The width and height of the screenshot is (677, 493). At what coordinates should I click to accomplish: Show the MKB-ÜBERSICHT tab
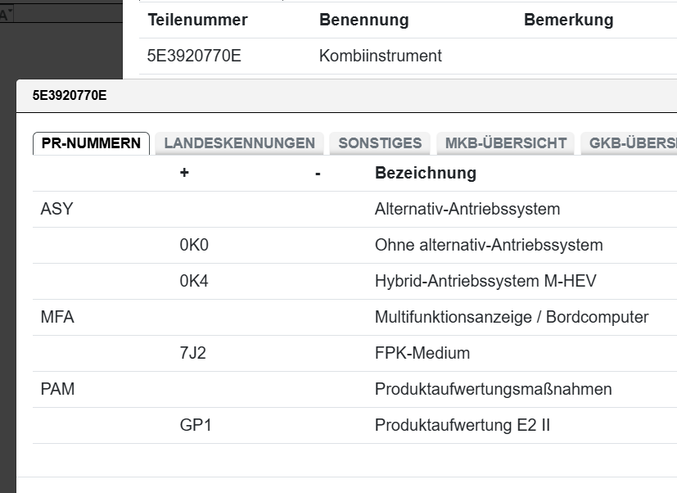point(505,143)
